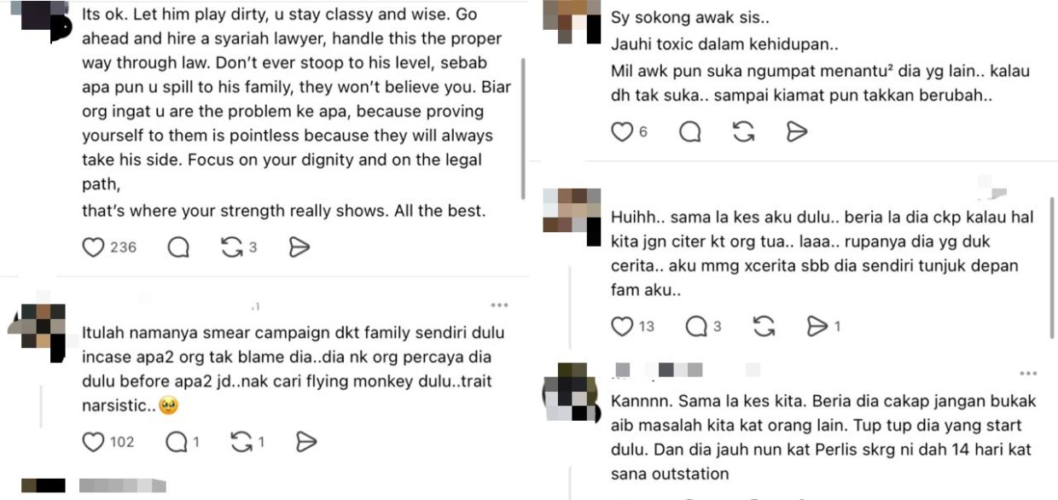This screenshot has height=500, width=1058.
Task: Open more options on 'Kannnn' comment
Action: 1028,374
